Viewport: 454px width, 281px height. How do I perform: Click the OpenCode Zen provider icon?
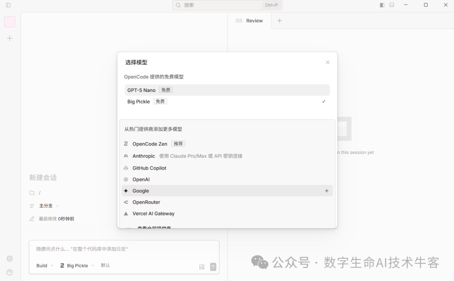click(126, 144)
